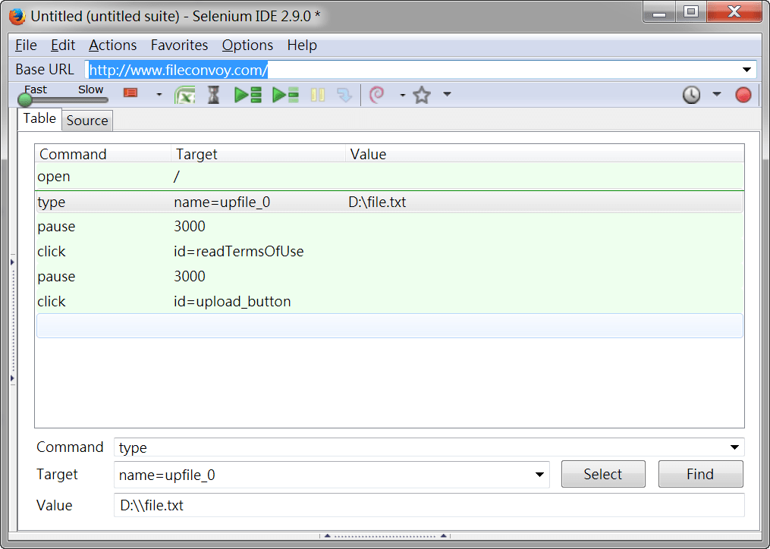Click the hourglass timer icon

point(213,95)
